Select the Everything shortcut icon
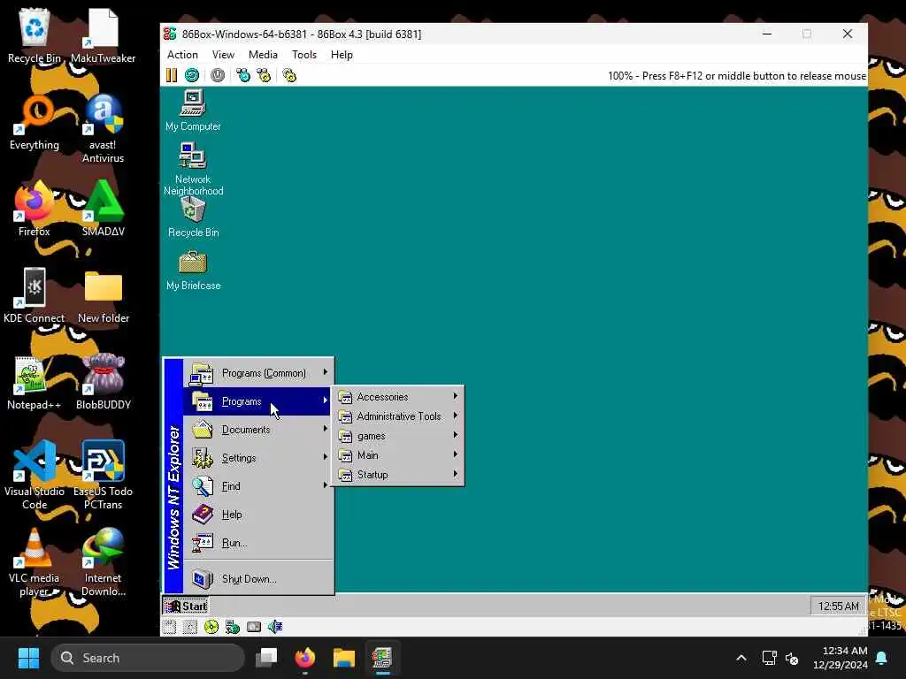Screen dimensions: 906x679 tap(35, 122)
